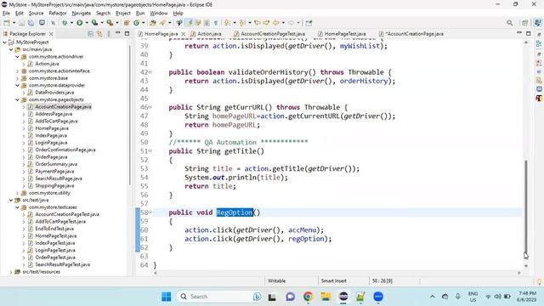Run the program with green Run icon
Screen dimensions: 544x306
point(80,23)
